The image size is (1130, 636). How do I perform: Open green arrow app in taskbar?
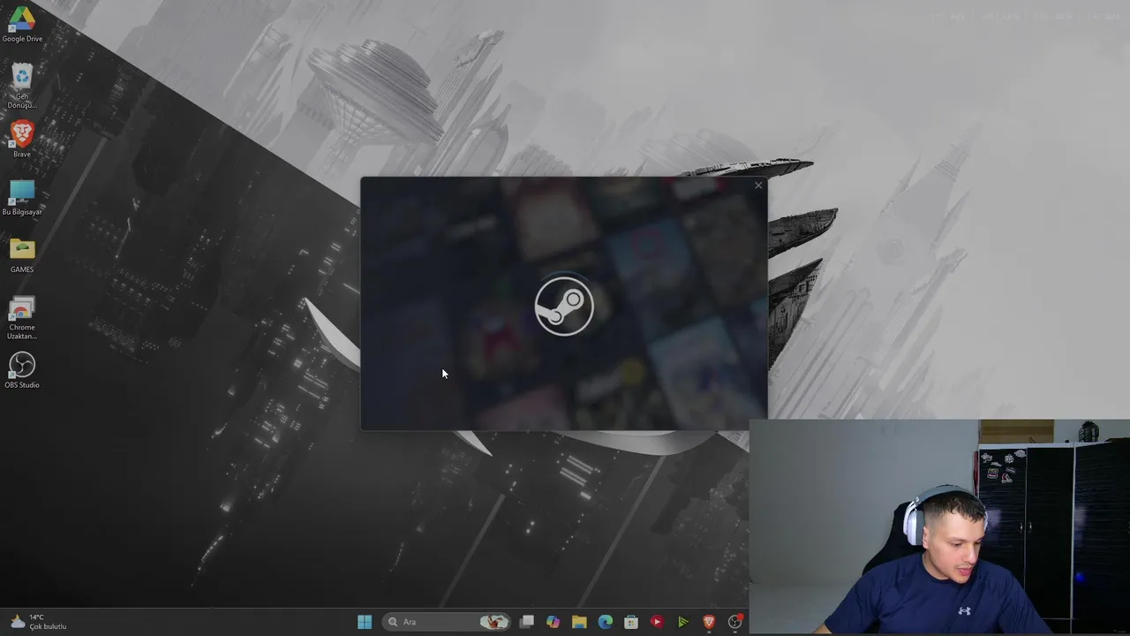[682, 622]
